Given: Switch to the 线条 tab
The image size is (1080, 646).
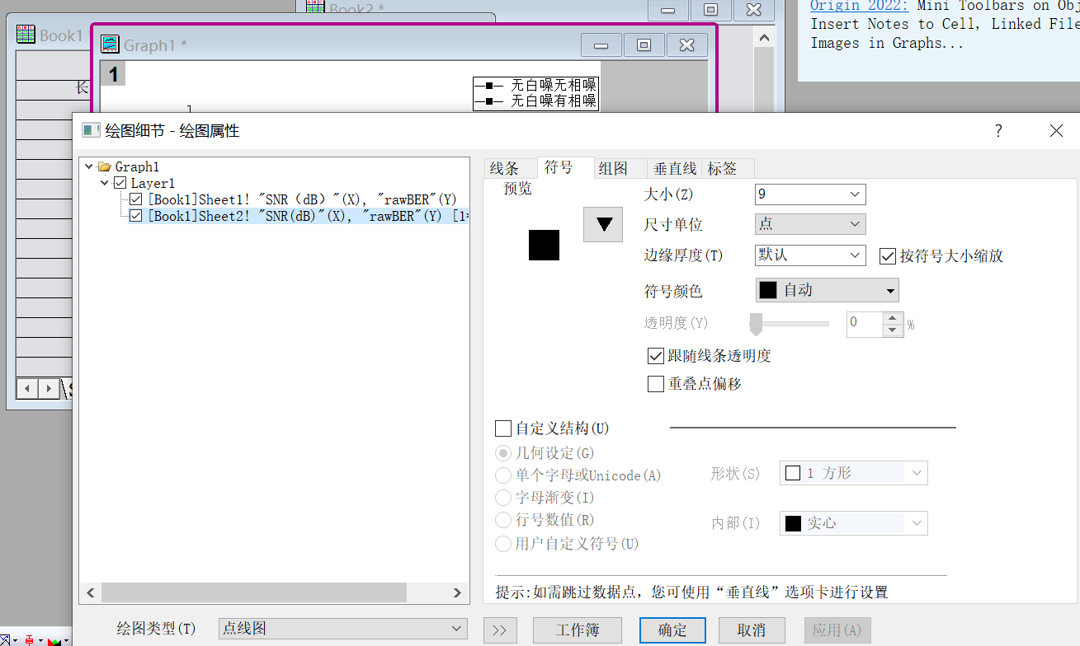Looking at the screenshot, I should click(510, 167).
